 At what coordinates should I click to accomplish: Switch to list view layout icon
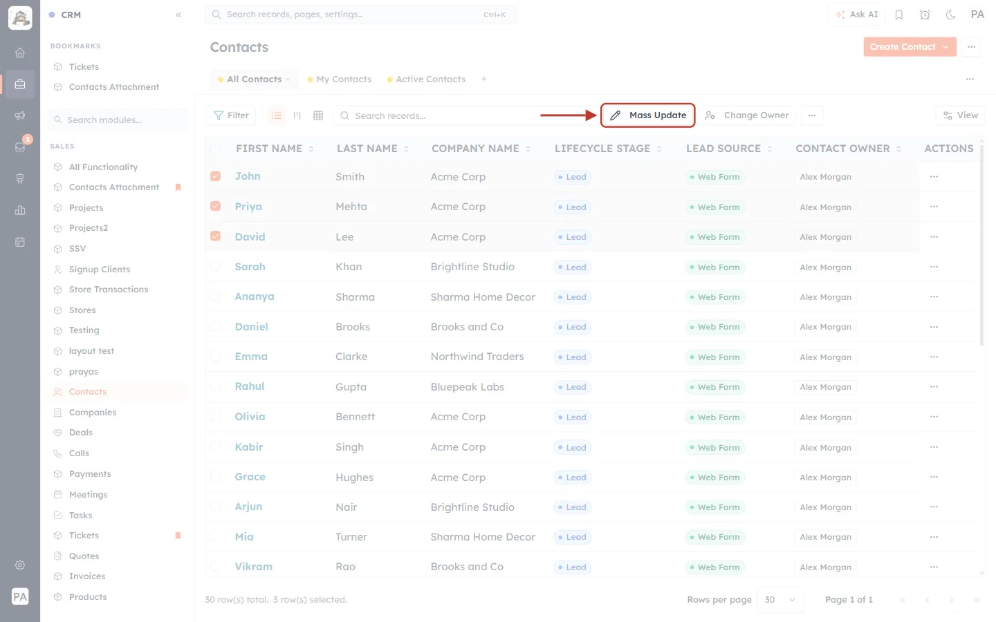coord(277,115)
